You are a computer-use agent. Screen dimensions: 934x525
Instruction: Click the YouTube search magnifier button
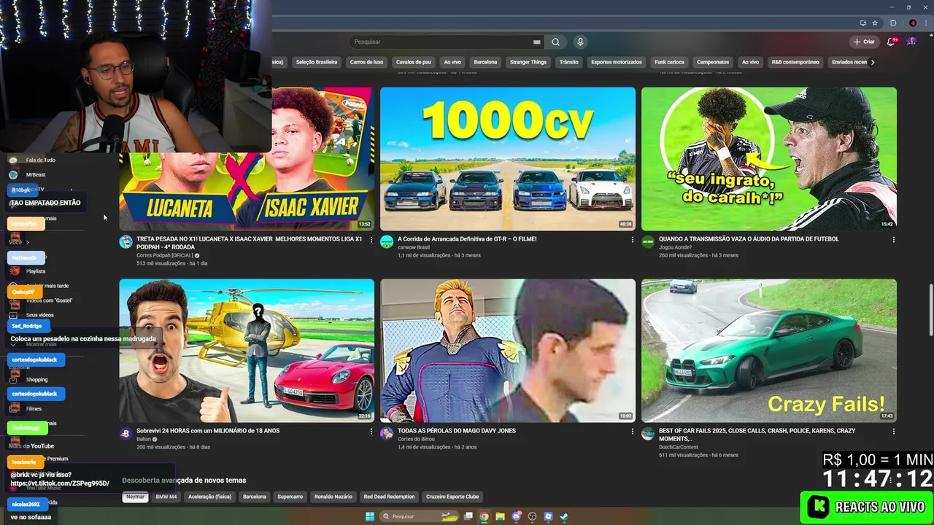point(555,42)
